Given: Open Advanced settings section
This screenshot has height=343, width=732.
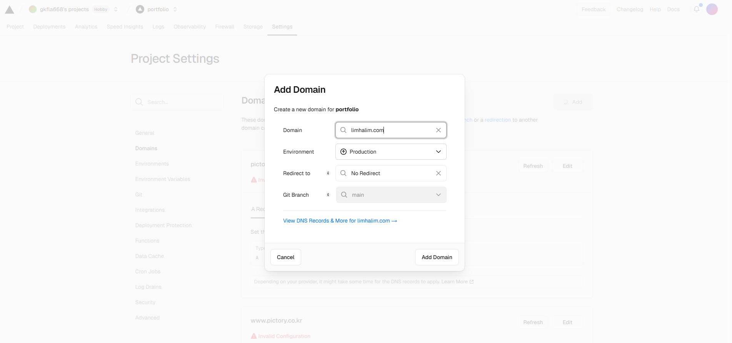Looking at the screenshot, I should pos(147,318).
